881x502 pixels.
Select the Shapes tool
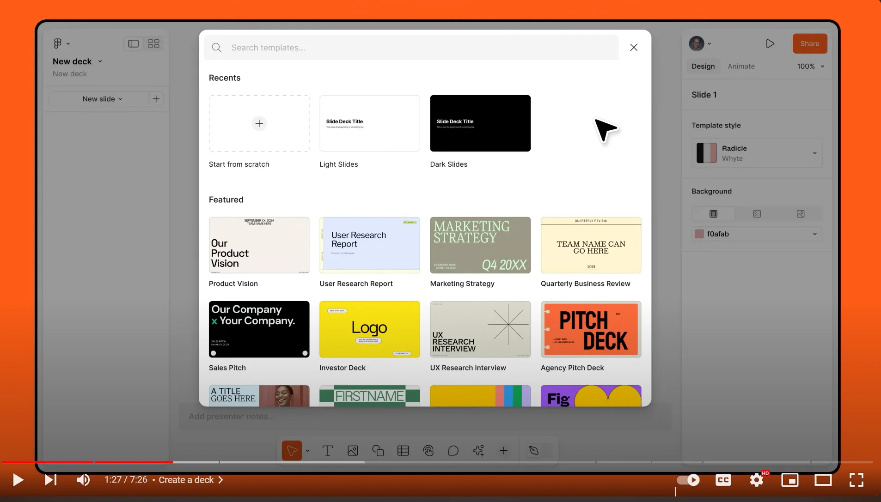pyautogui.click(x=378, y=451)
